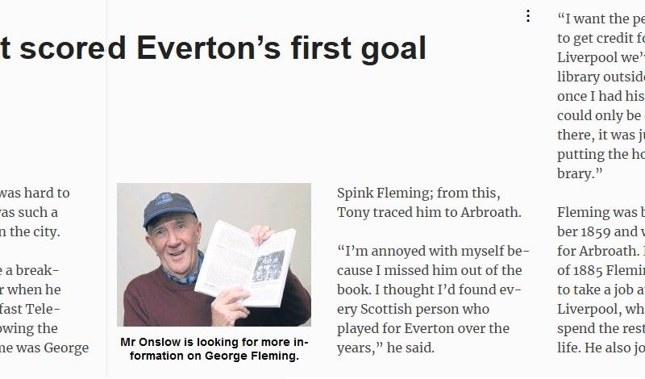Click the line 'book. I thought I'd found ev-'
This screenshot has height=379, width=645.
coord(429,290)
